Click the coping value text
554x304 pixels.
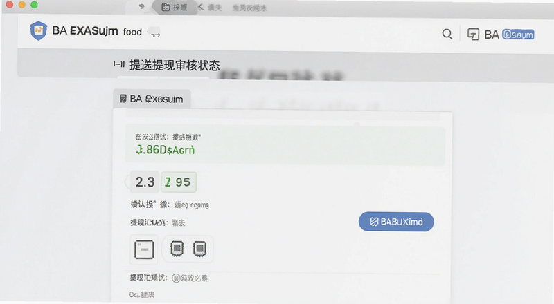(x=192, y=205)
